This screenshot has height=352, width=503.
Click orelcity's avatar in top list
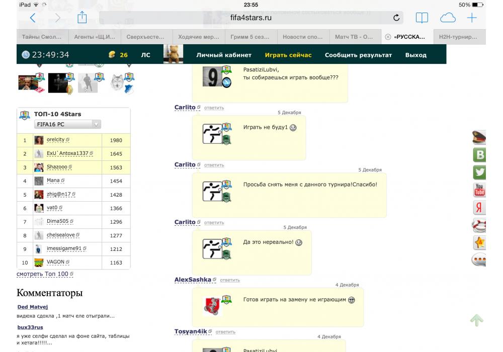coord(39,140)
